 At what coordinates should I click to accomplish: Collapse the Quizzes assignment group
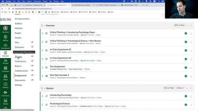pyautogui.click(x=45, y=88)
